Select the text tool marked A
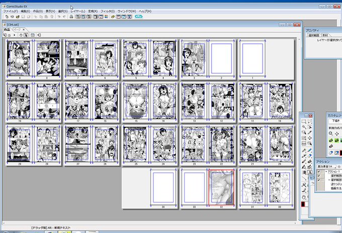 tap(310, 172)
